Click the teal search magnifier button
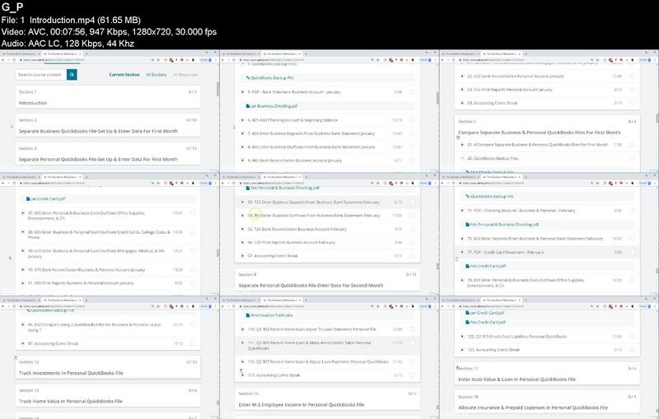The height and width of the screenshot is (419, 659). point(72,75)
